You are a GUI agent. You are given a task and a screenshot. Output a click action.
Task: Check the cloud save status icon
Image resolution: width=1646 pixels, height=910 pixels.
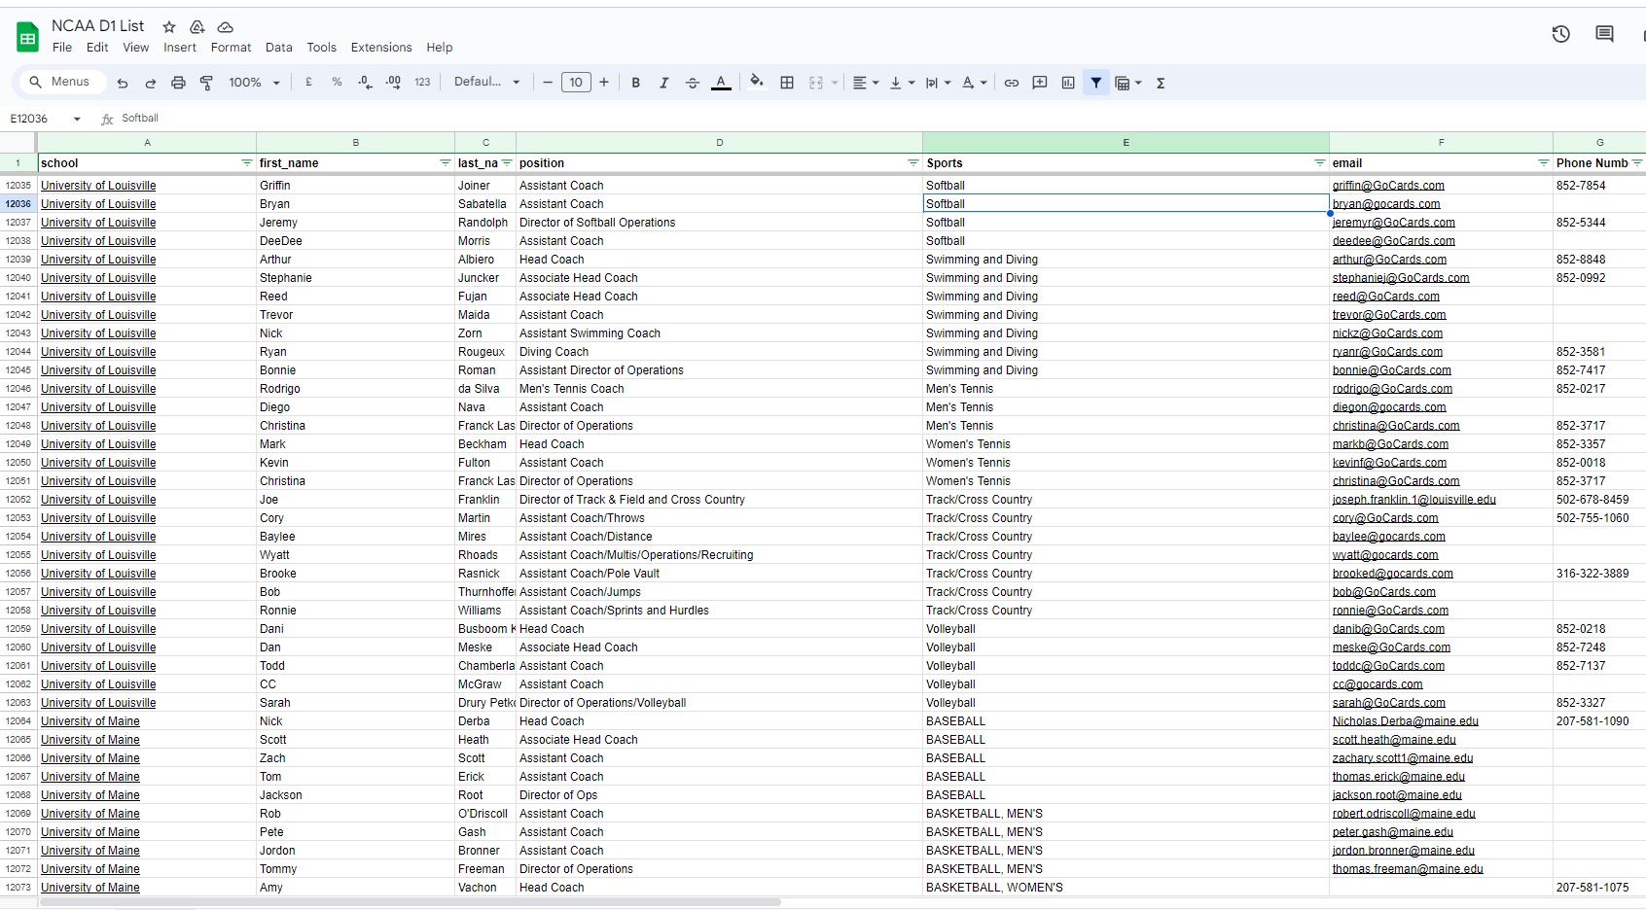tap(225, 27)
